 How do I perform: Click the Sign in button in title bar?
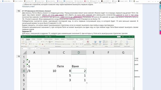click(119, 37)
